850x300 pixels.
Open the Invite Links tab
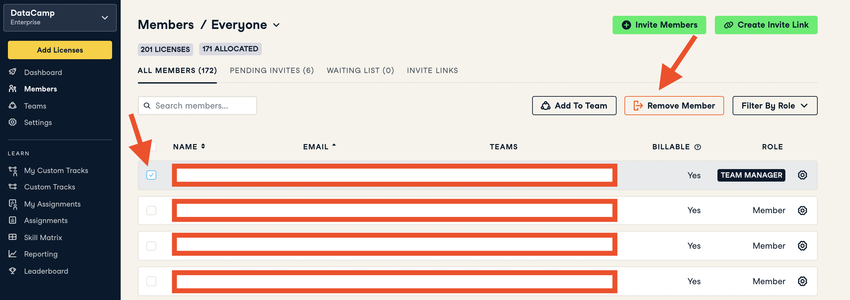pos(432,70)
